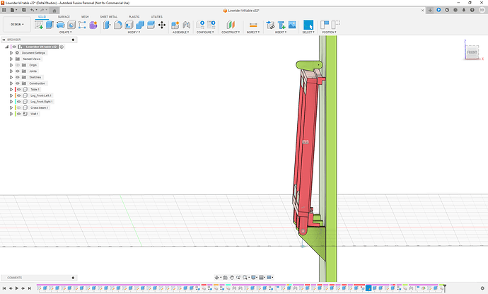488x294 pixels.
Task: Toggle visibility of Construction folder
Action: click(18, 83)
